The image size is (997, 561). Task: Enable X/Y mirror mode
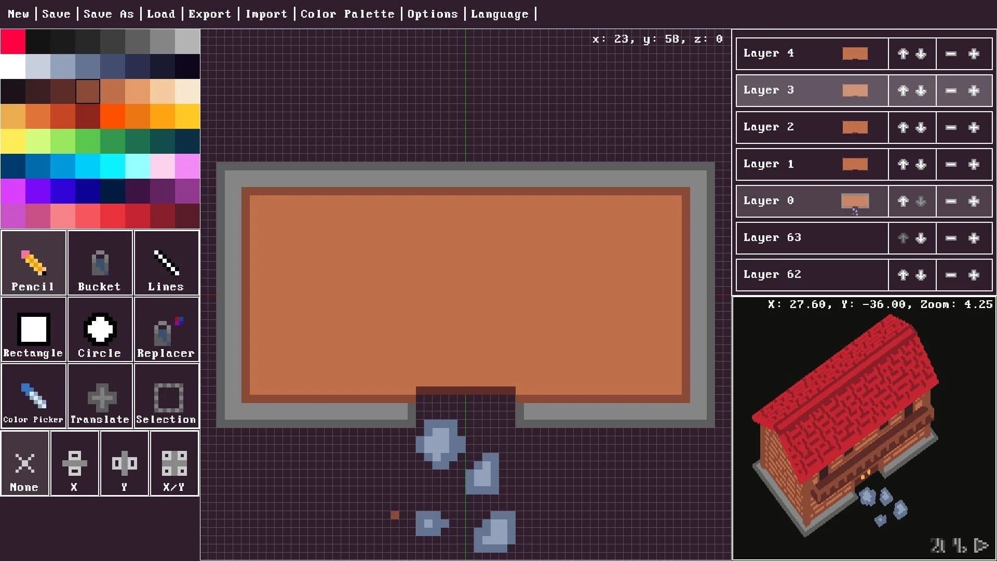click(x=174, y=463)
